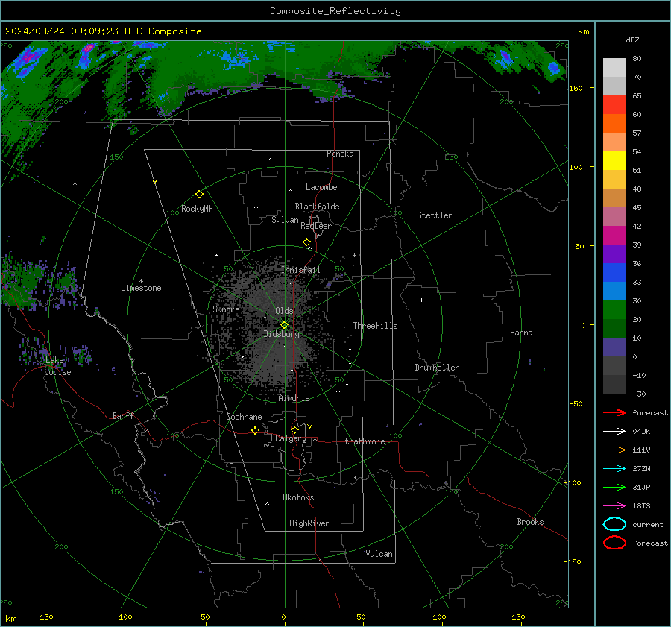
Task: Choose the green 31JP arrow legend icon
Action: pyautogui.click(x=614, y=487)
